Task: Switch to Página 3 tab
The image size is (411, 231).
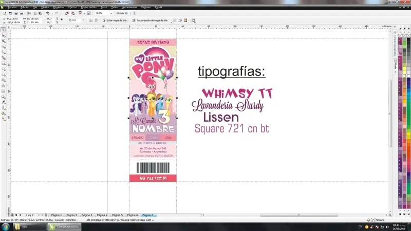Action: [87, 215]
